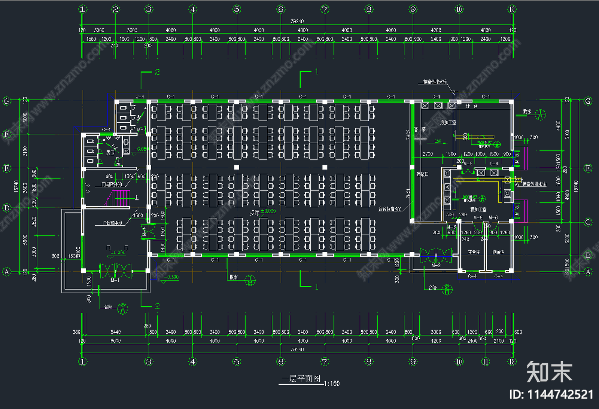Click the 粗加工室 room label
This screenshot has width=599, height=409.
[478, 210]
